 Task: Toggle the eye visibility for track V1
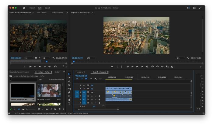pyautogui.click(x=92, y=92)
